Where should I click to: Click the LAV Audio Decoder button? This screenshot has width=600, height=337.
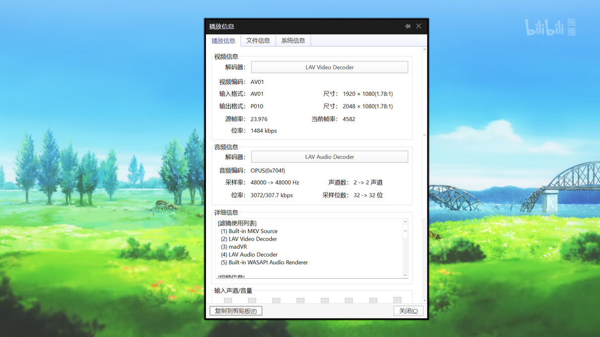[x=330, y=157]
